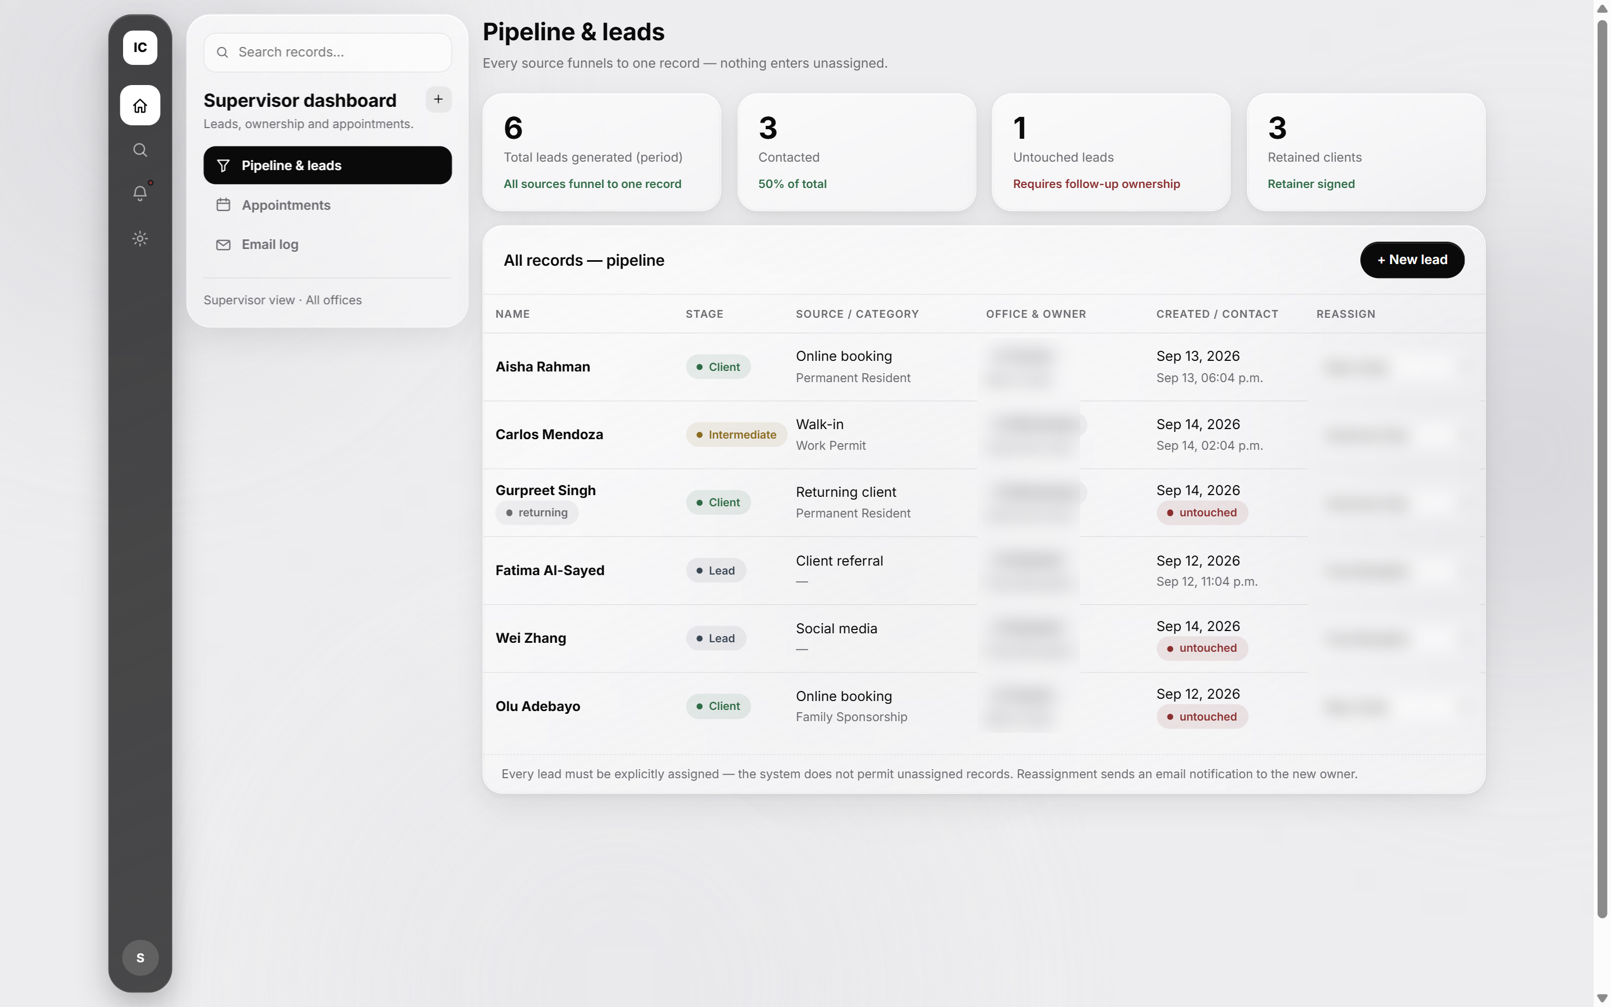Click the Stage column header

pyautogui.click(x=704, y=314)
